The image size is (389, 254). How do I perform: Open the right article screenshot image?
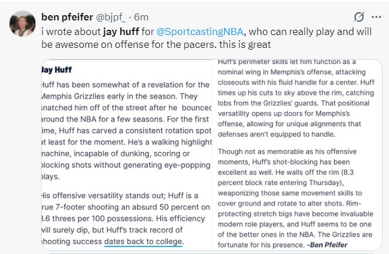pos(297,155)
